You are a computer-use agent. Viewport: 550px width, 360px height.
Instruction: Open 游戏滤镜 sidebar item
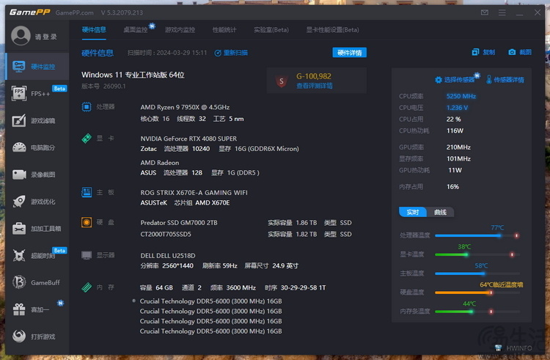click(x=37, y=120)
